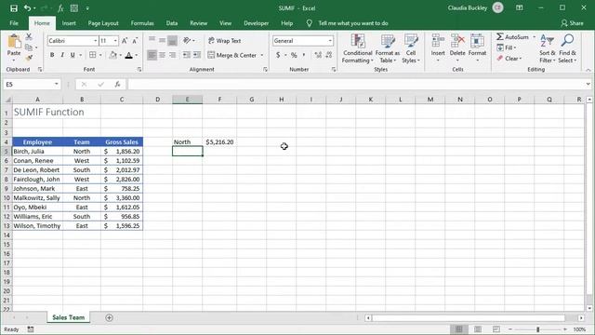Open the Clear dropdown
Viewport: 595px width, 335px height.
pos(509,59)
